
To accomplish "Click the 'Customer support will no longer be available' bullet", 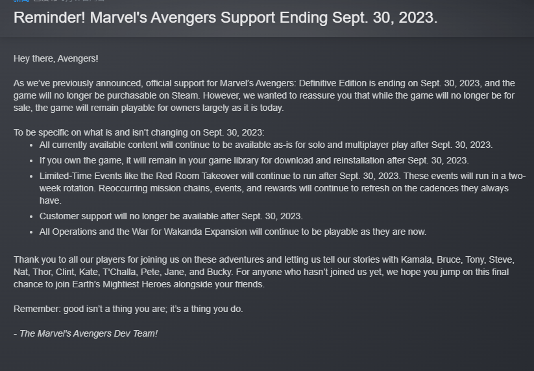I will [171, 216].
